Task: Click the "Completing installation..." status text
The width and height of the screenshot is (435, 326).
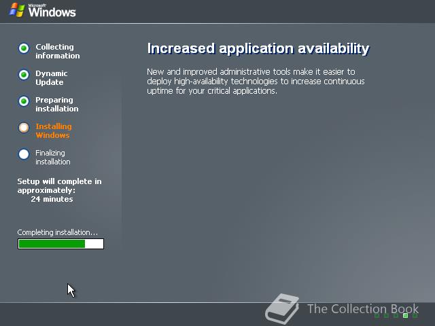Action: tap(57, 232)
